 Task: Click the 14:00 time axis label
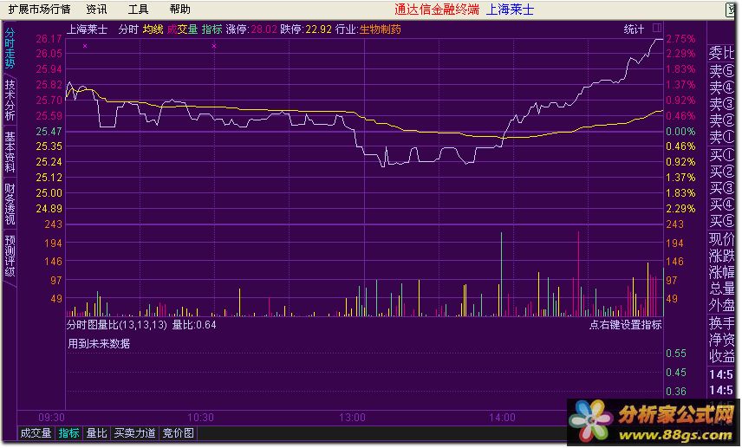click(x=502, y=418)
